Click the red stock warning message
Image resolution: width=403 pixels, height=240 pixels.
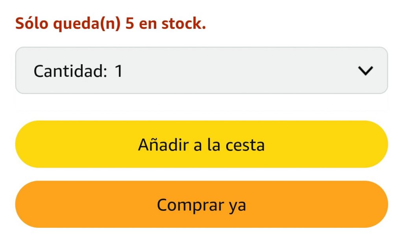111,24
